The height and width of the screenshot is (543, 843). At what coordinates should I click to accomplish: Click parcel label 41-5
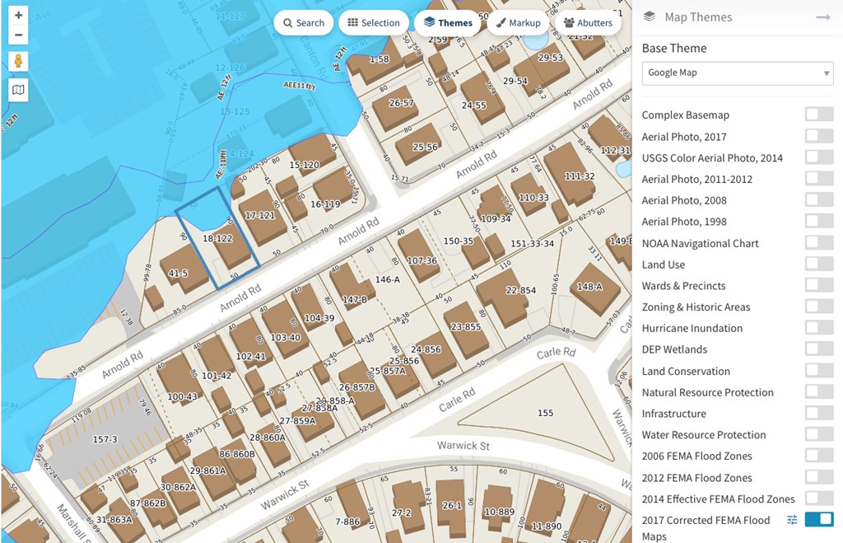pyautogui.click(x=178, y=274)
